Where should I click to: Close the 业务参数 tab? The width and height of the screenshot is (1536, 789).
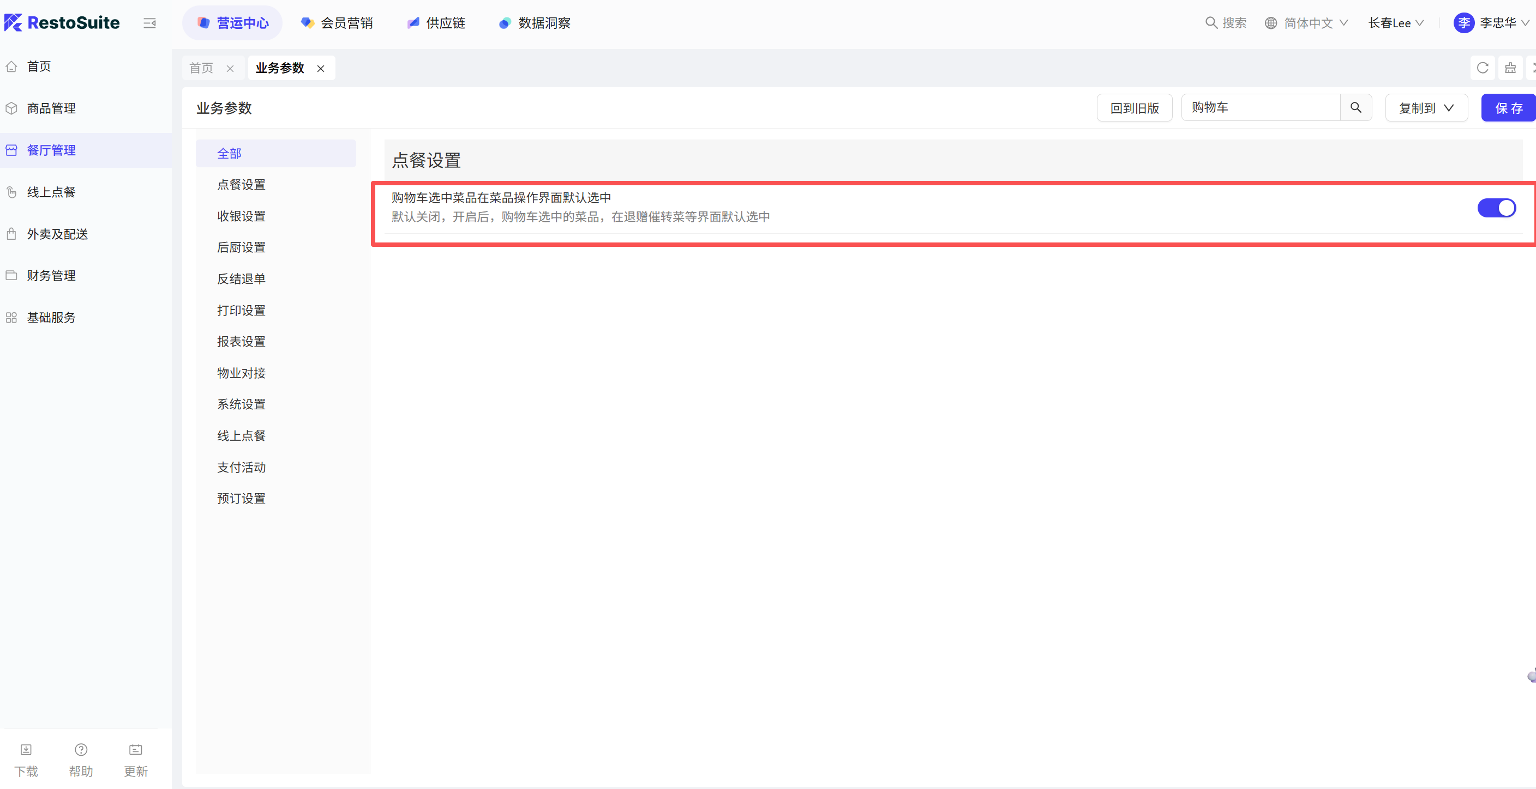point(321,69)
